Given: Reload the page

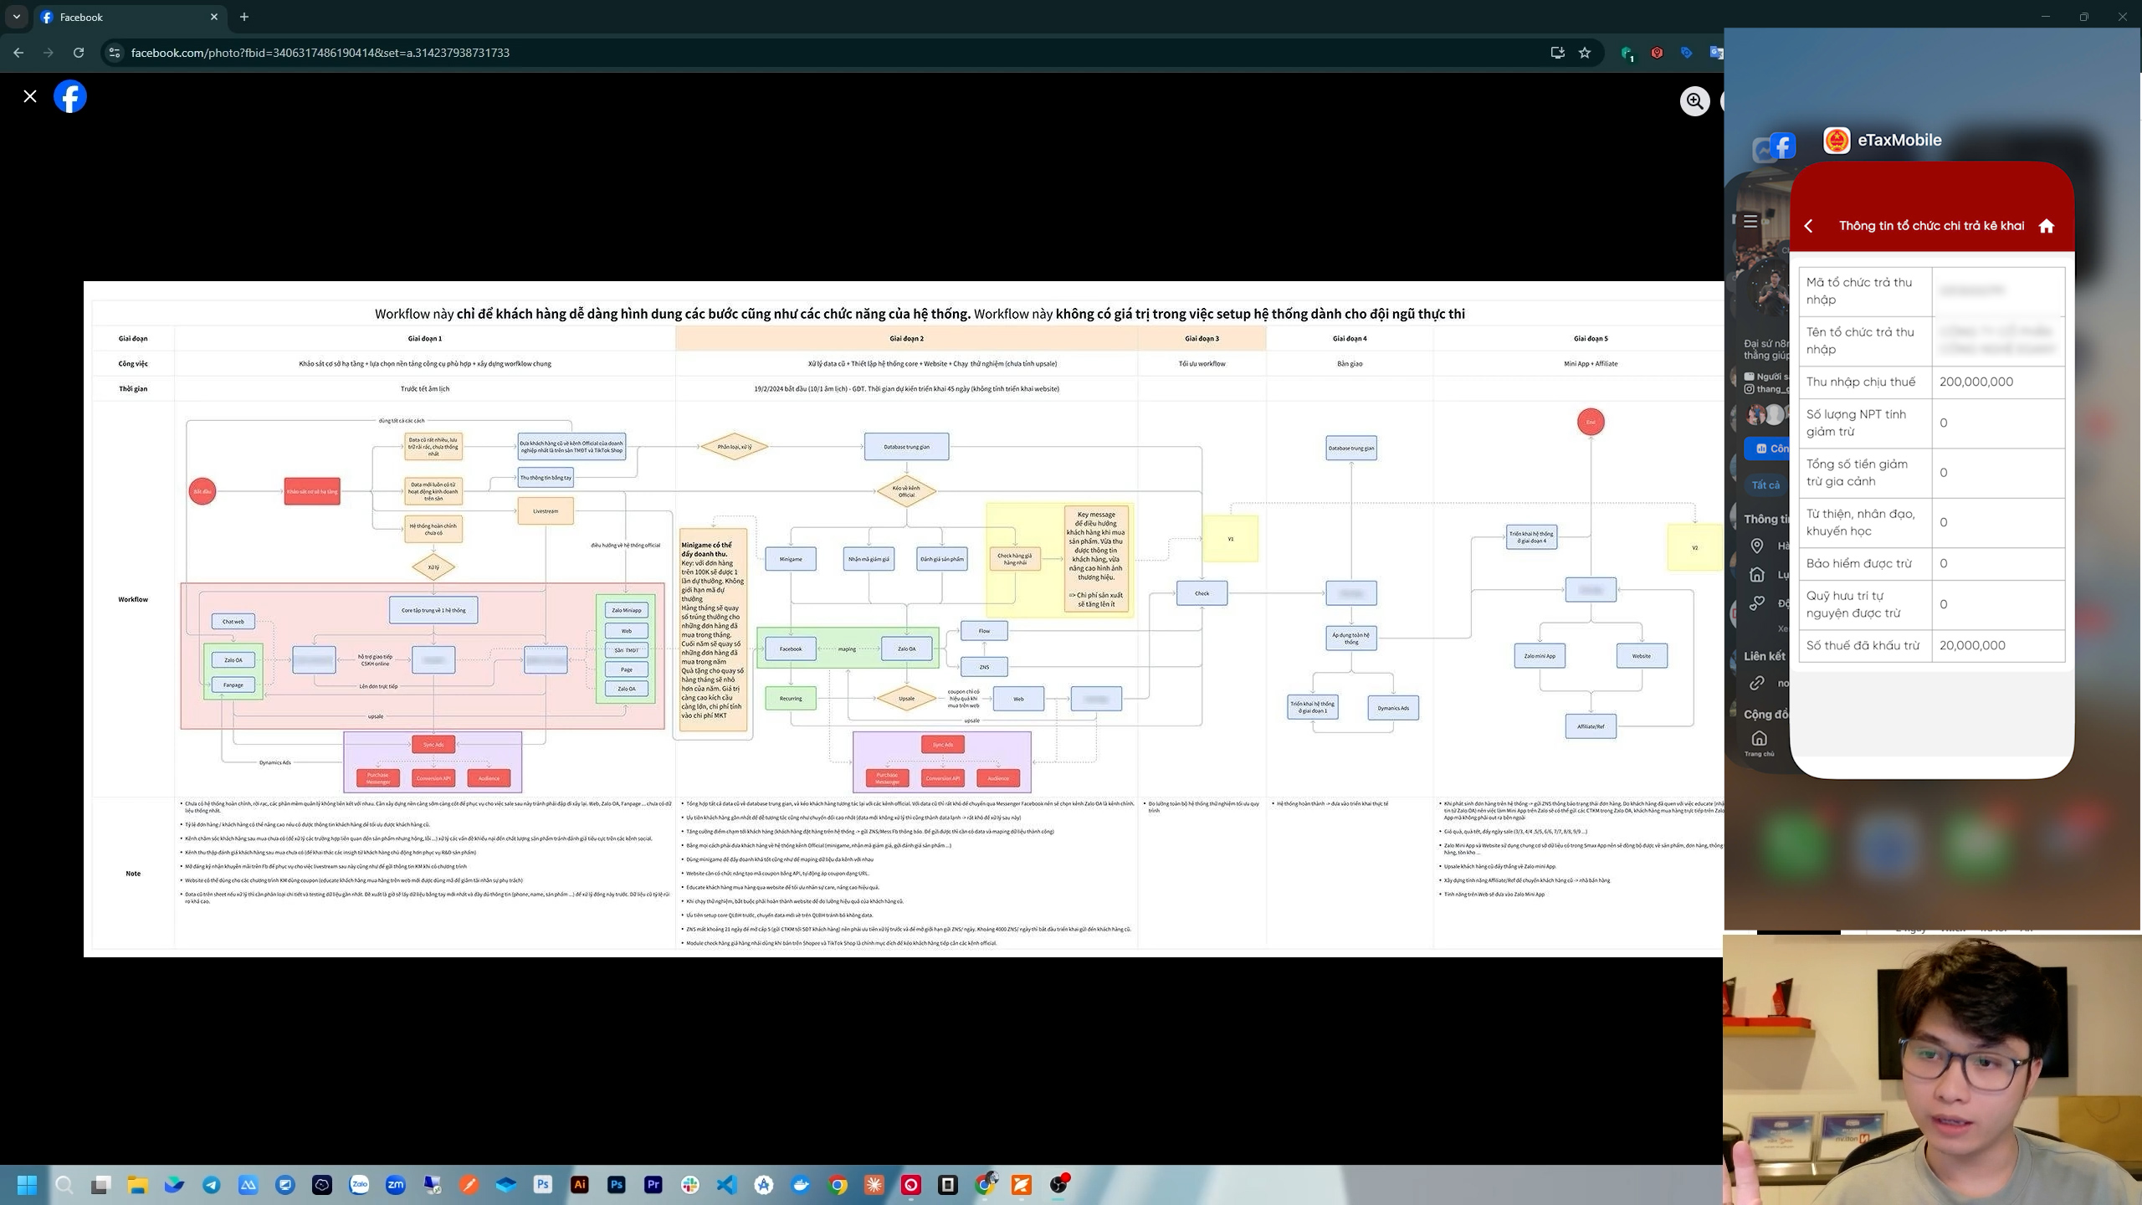Looking at the screenshot, I should (79, 53).
